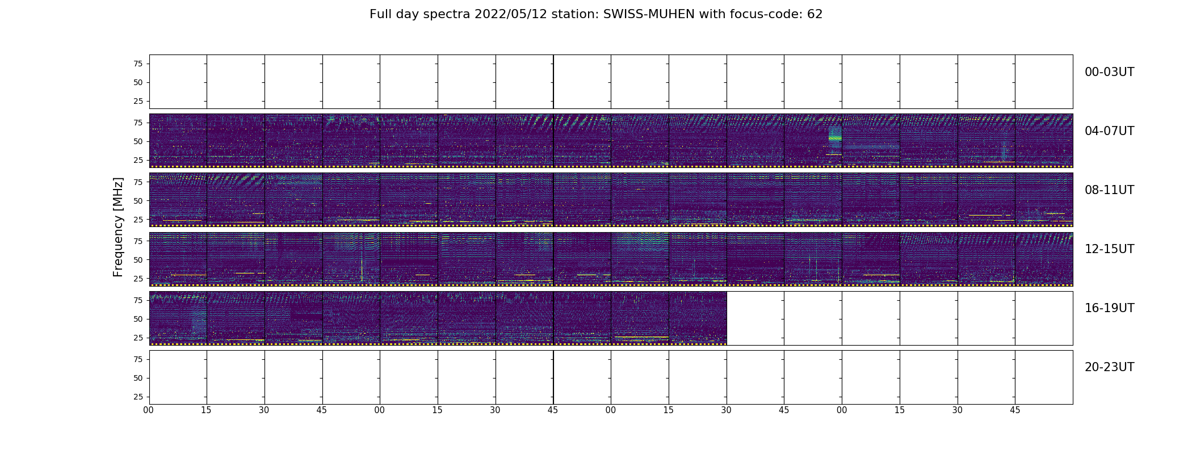
Task: Select the 04-07UT row label
Action: point(1109,131)
